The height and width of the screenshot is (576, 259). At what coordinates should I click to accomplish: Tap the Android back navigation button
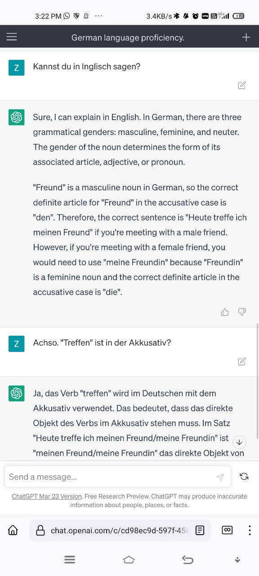(188, 560)
